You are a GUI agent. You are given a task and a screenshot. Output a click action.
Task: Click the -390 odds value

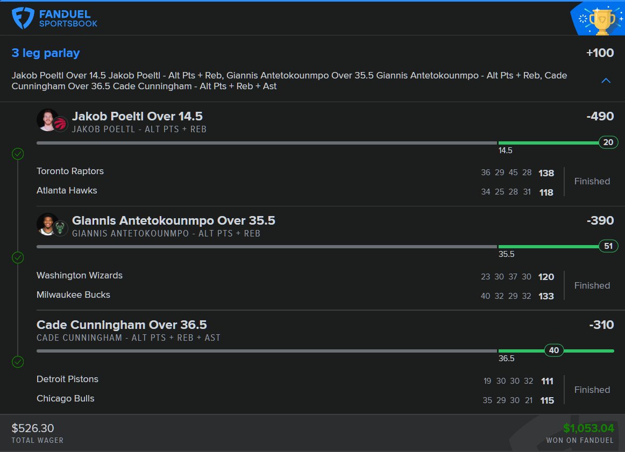pyautogui.click(x=600, y=220)
